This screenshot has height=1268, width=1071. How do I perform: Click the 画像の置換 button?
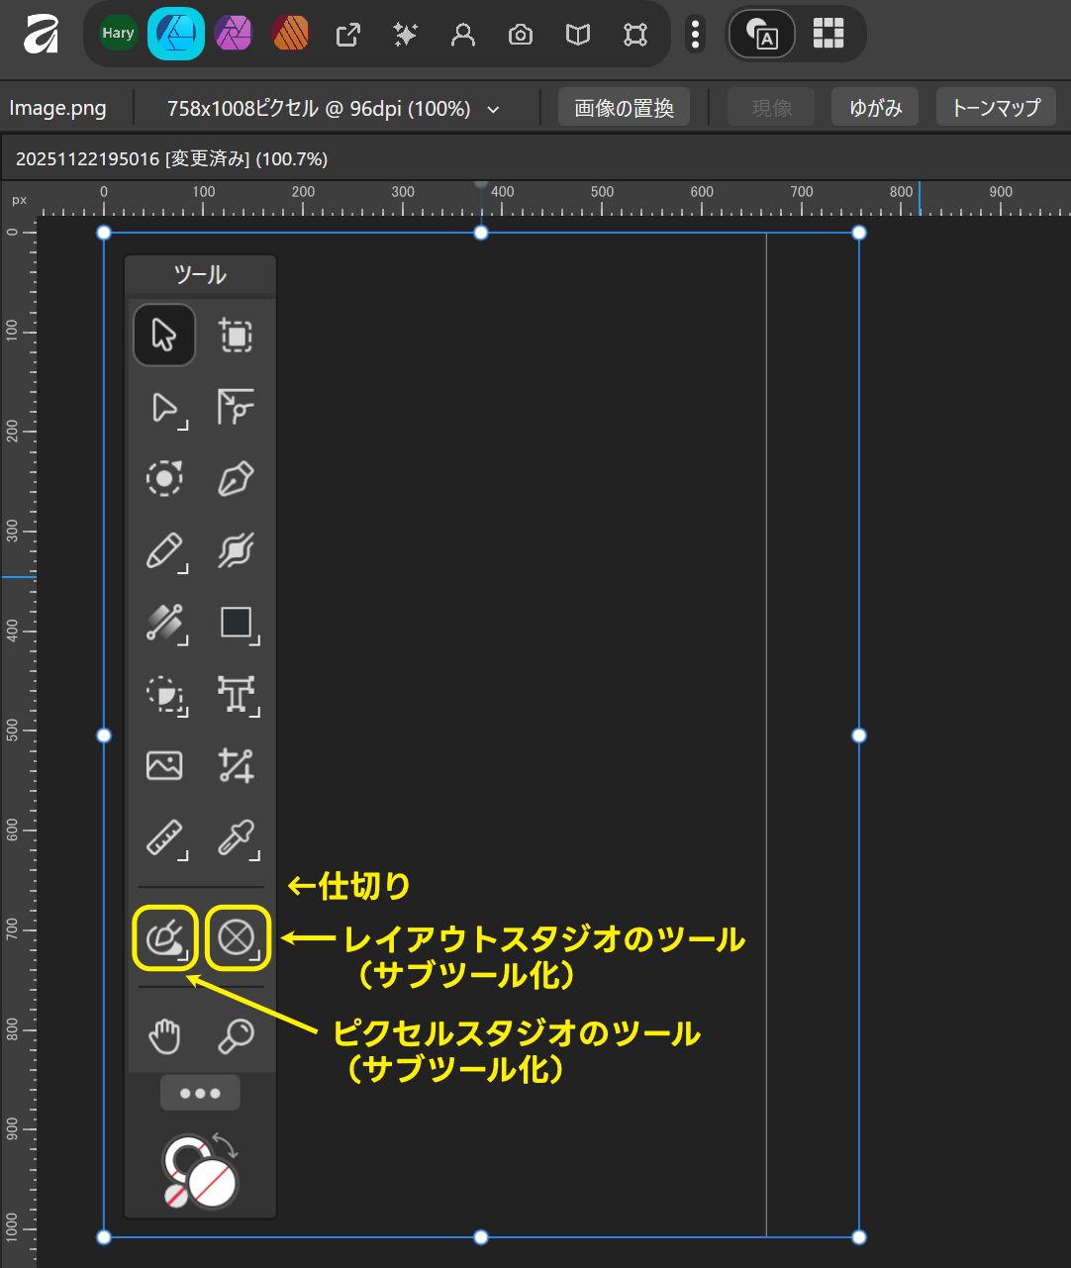pos(624,108)
